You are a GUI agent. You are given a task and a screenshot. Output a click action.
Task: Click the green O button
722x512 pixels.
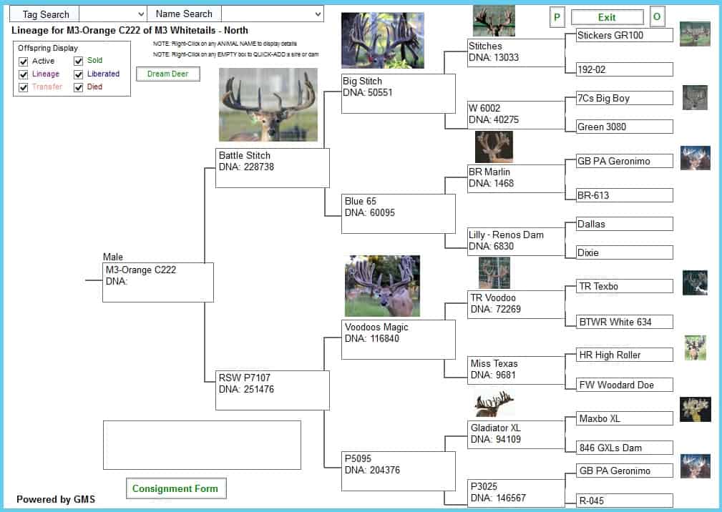coord(656,17)
